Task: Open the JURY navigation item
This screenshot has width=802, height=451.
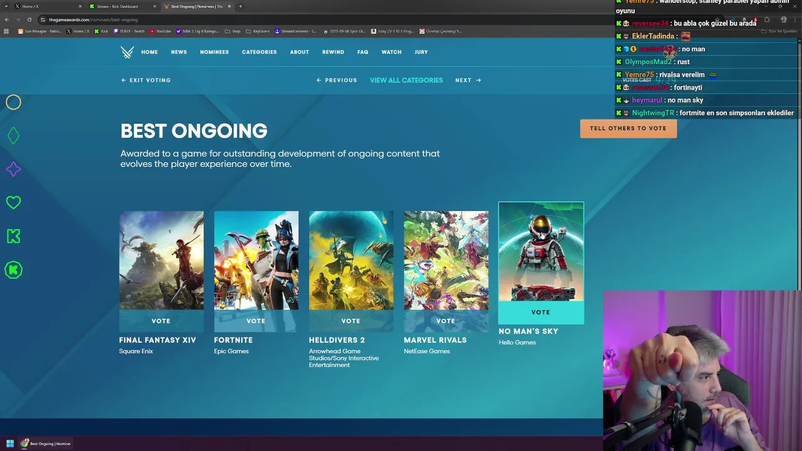Action: (421, 52)
